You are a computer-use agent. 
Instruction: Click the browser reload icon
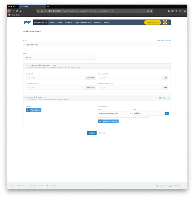[x=17, y=11]
